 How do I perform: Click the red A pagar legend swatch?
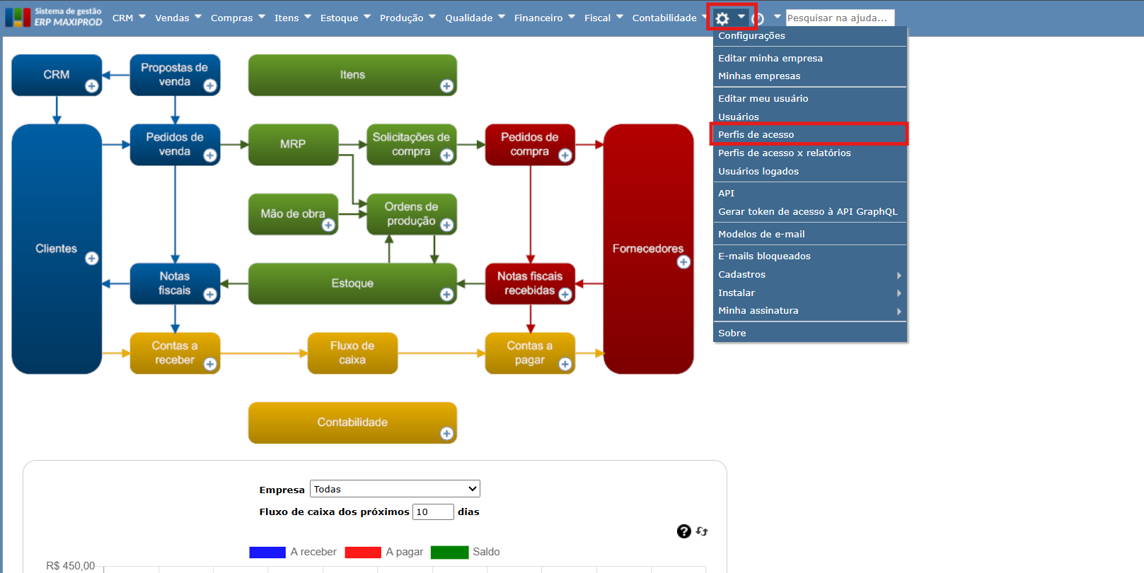point(363,553)
